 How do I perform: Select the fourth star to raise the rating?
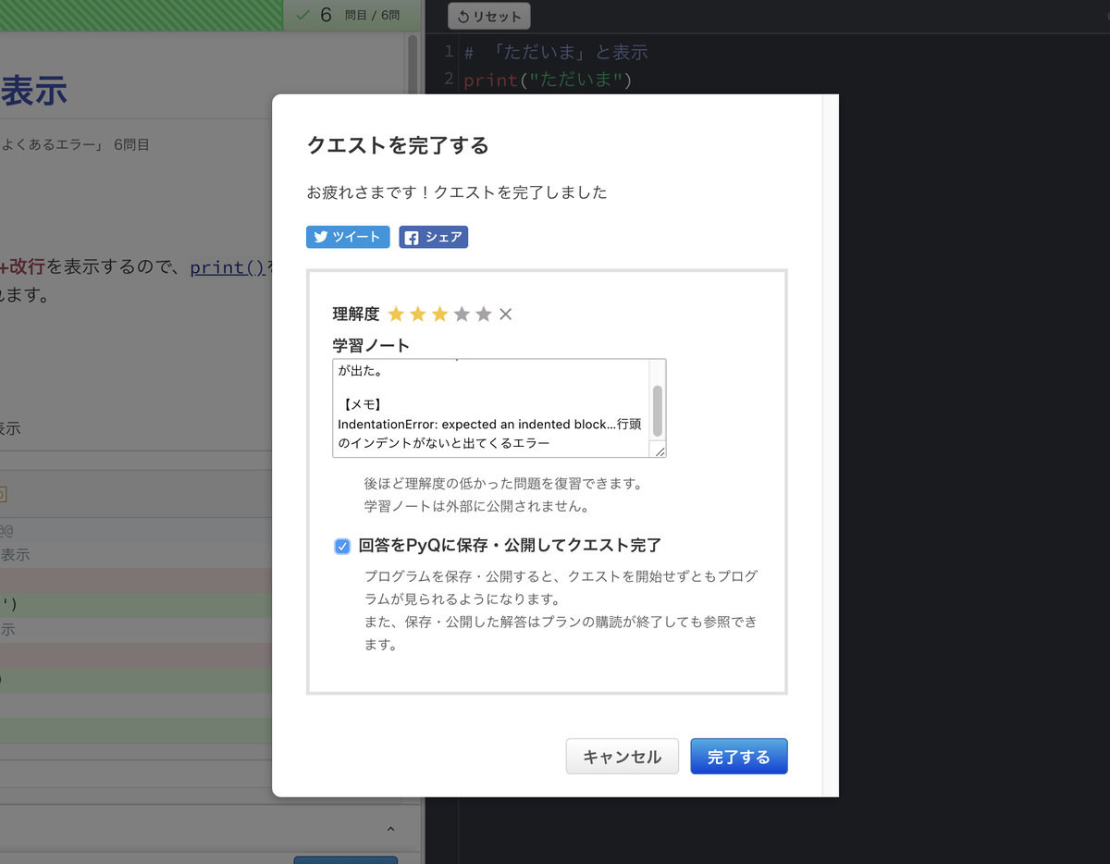(x=462, y=314)
